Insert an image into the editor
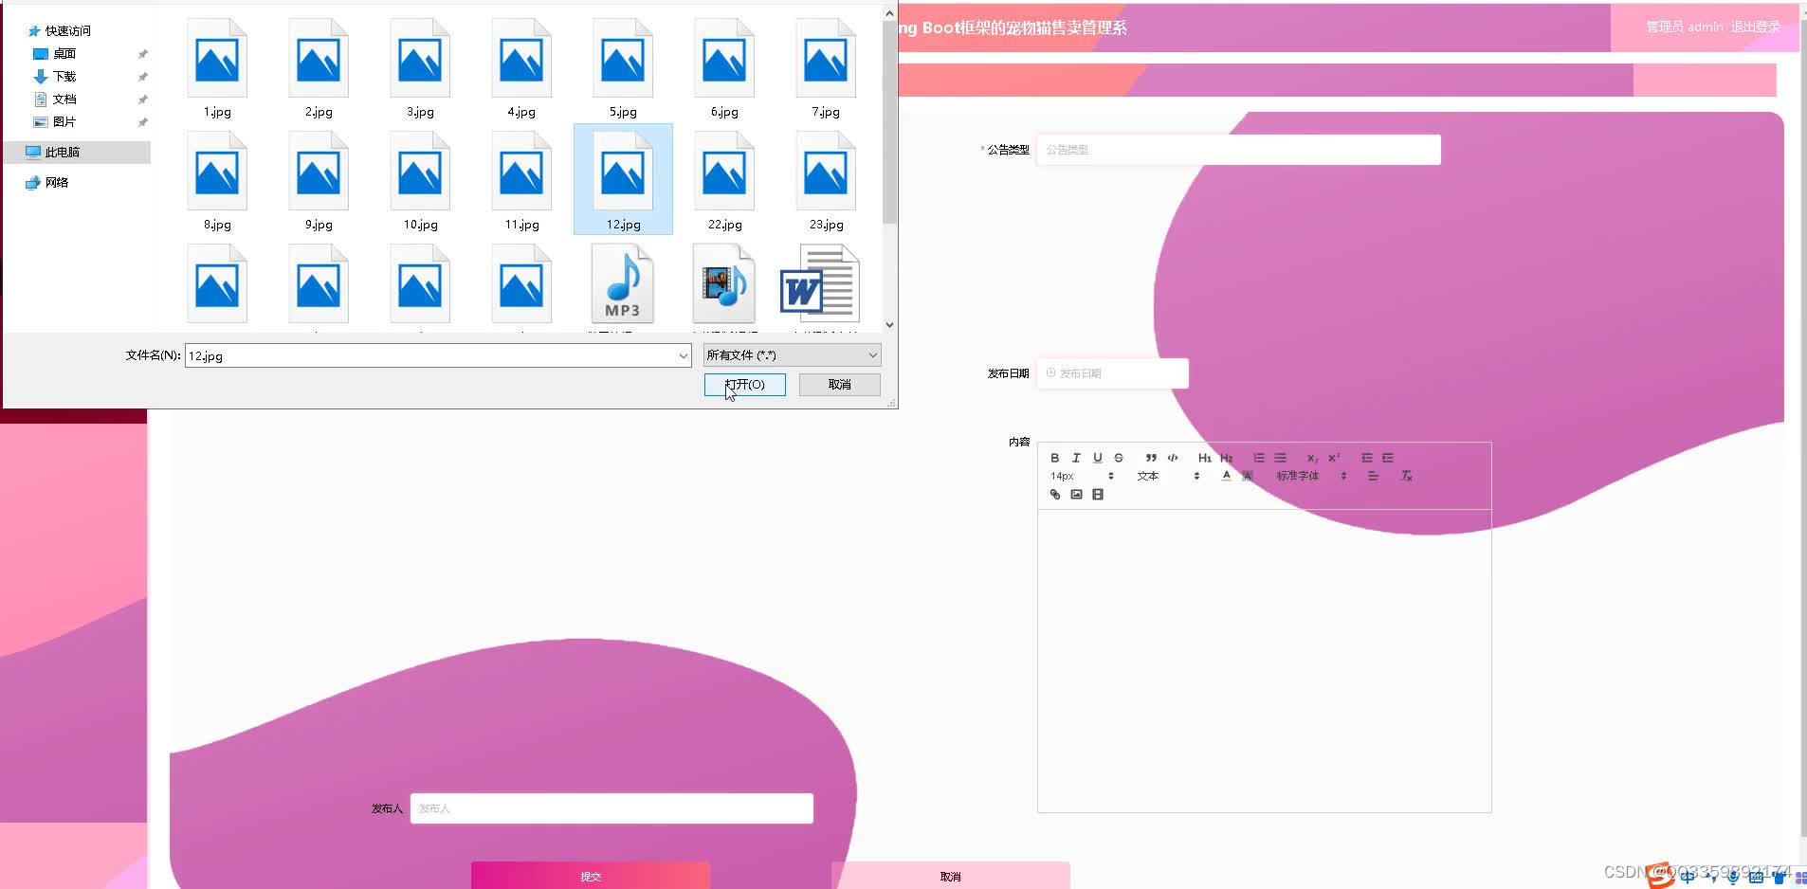This screenshot has height=889, width=1807. tap(1076, 495)
